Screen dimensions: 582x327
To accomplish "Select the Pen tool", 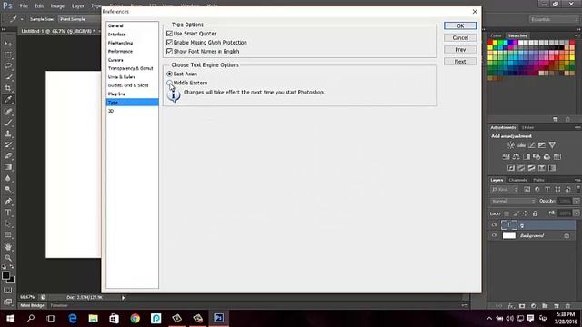I will pos(8,202).
